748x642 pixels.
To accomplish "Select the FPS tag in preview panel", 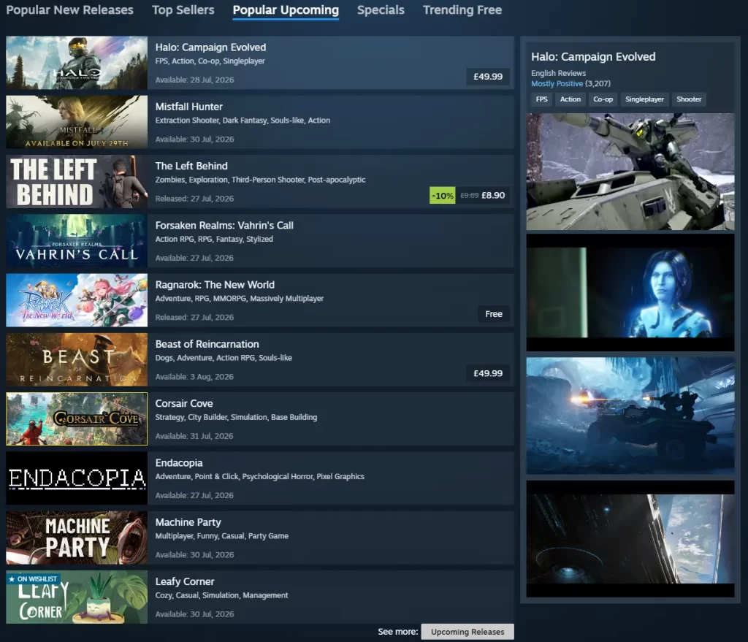I will click(x=541, y=99).
